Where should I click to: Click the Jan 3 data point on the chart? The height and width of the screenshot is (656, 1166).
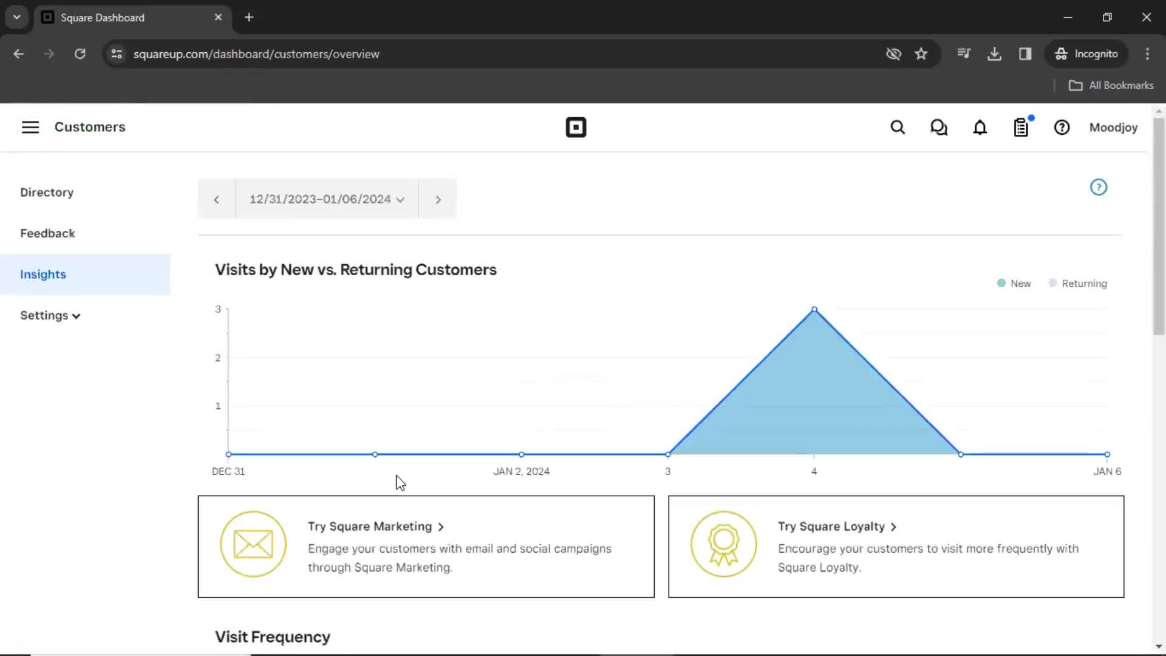(668, 454)
